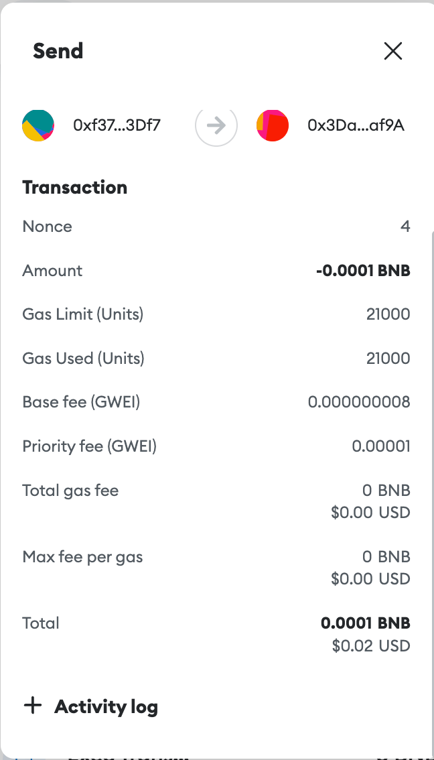434x760 pixels.
Task: Click the Total gas fee USD value
Action: pyautogui.click(x=371, y=512)
